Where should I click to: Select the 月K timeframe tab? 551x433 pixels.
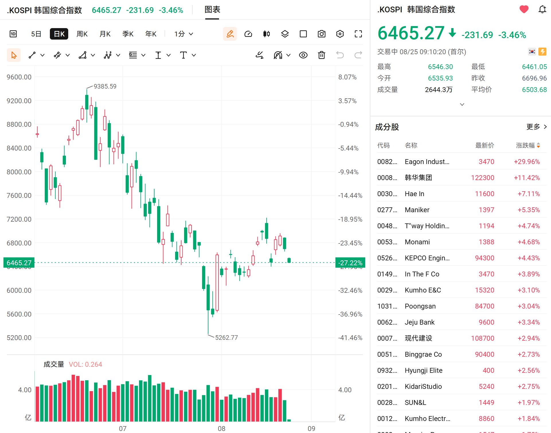(x=105, y=34)
